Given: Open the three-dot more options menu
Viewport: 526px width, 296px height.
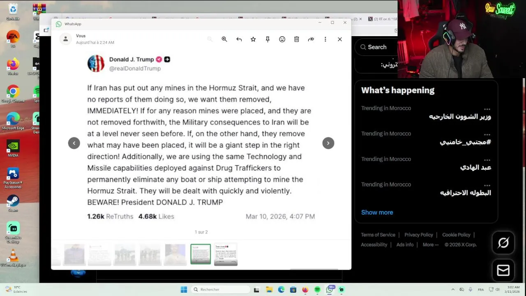Looking at the screenshot, I should click(x=325, y=39).
